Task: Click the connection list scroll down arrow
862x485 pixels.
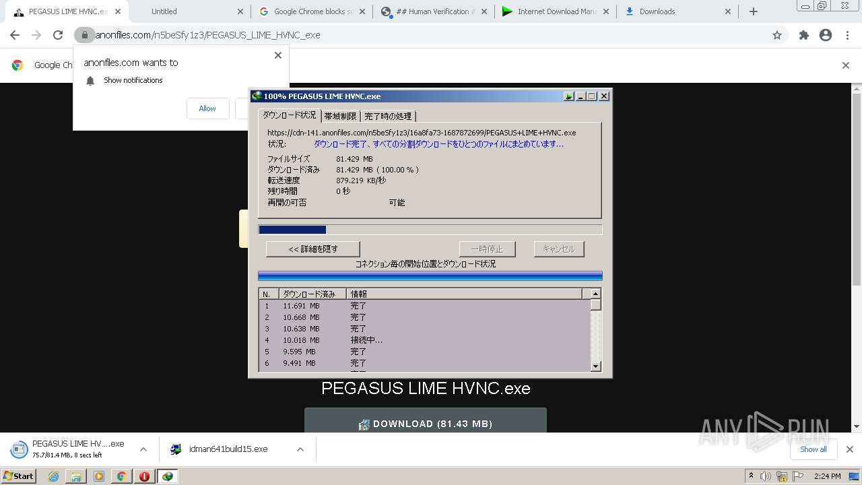Action: click(595, 366)
